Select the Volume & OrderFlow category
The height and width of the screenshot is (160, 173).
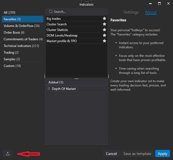[x=22, y=26]
